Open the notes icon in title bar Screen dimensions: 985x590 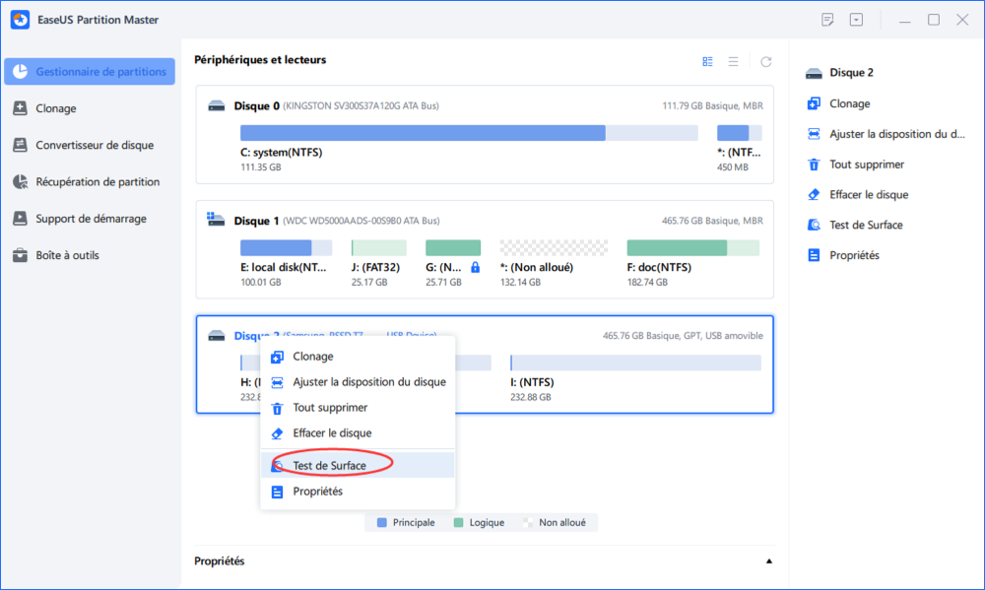(x=827, y=20)
